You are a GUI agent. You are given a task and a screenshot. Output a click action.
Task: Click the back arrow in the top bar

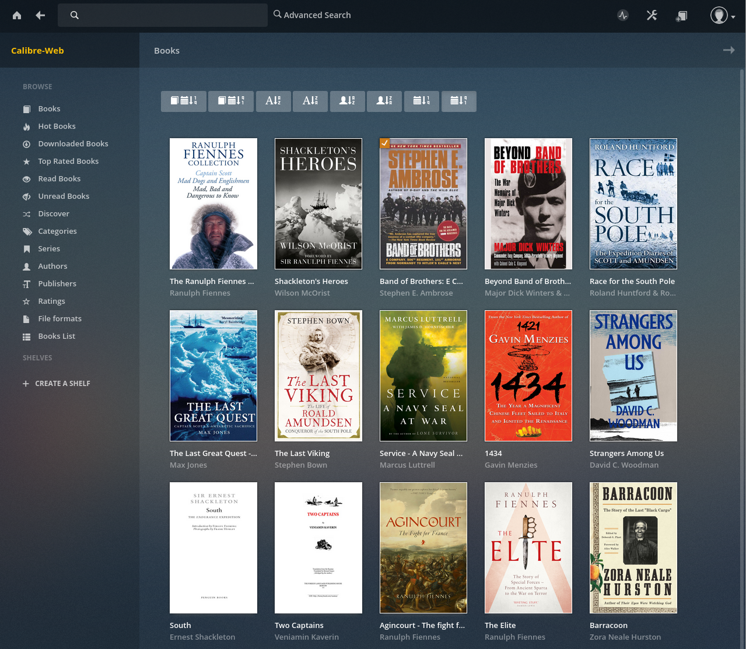[x=40, y=15]
